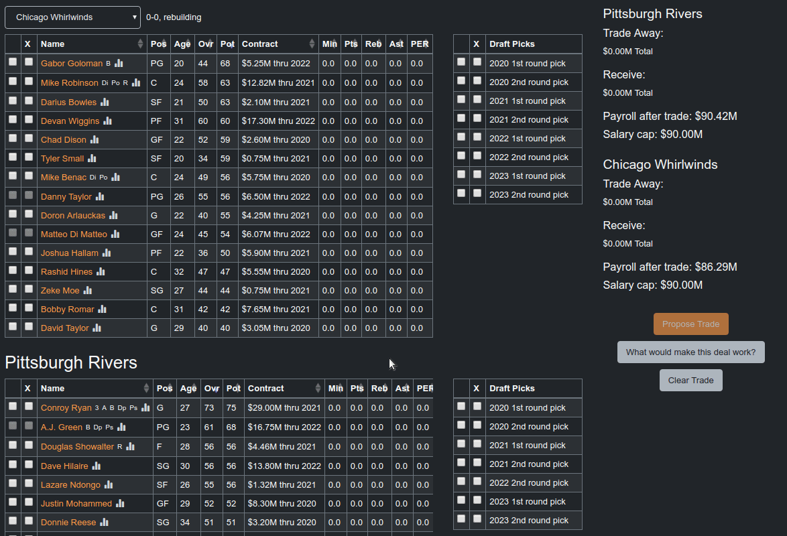Image resolution: width=787 pixels, height=536 pixels.
Task: Tick the first checkbox for Chicago 2020 1st round pick
Action: (x=461, y=62)
